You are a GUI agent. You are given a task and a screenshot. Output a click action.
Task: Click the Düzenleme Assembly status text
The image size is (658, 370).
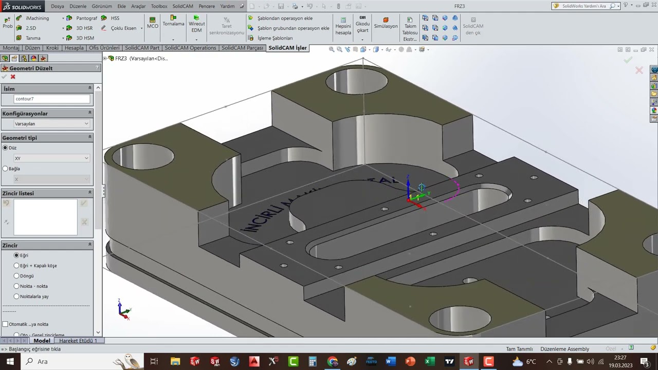point(564,349)
